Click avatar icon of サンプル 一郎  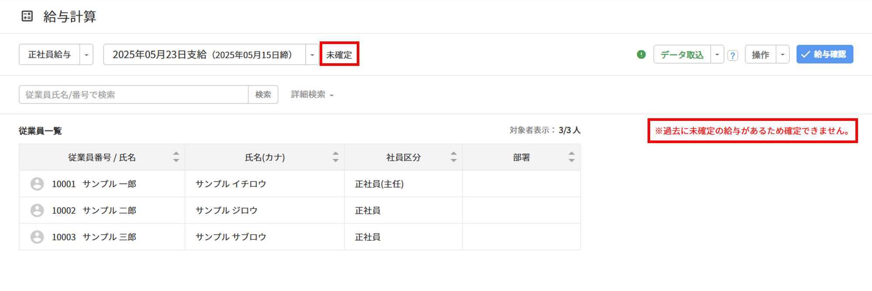[37, 184]
